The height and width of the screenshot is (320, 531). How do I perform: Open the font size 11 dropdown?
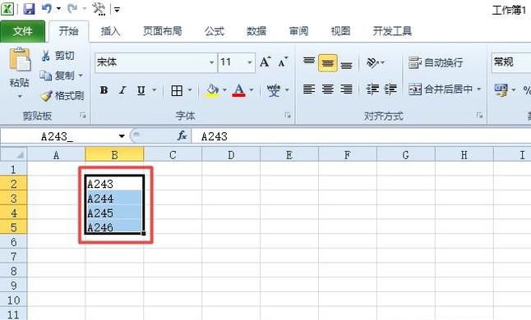pyautogui.click(x=250, y=62)
